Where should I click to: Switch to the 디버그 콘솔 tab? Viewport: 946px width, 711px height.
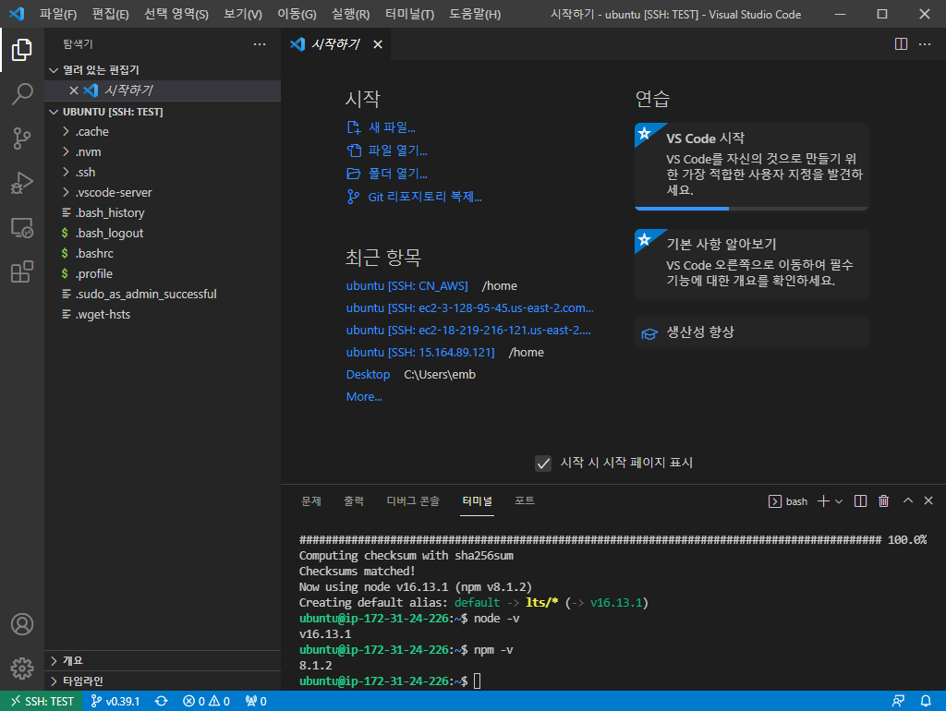coord(413,501)
